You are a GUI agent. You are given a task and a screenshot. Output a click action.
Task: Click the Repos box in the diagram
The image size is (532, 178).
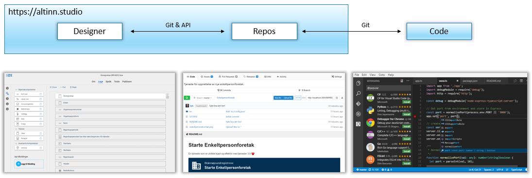(264, 31)
